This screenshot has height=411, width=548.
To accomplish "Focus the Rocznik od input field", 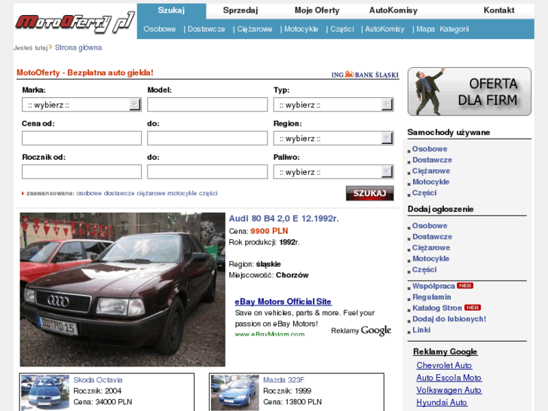I will click(81, 172).
